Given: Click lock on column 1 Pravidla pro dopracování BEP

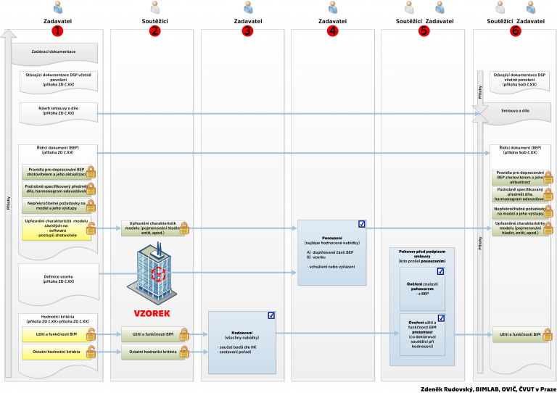Looking at the screenshot, I should pos(91,173).
